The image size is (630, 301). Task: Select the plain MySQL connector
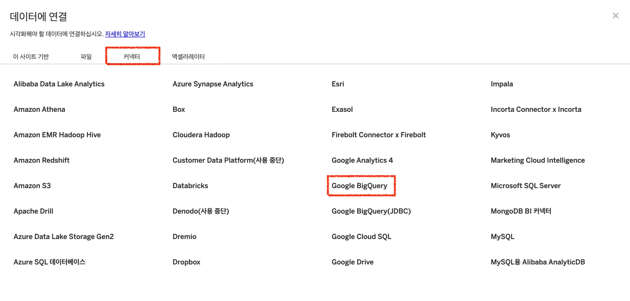(503, 236)
